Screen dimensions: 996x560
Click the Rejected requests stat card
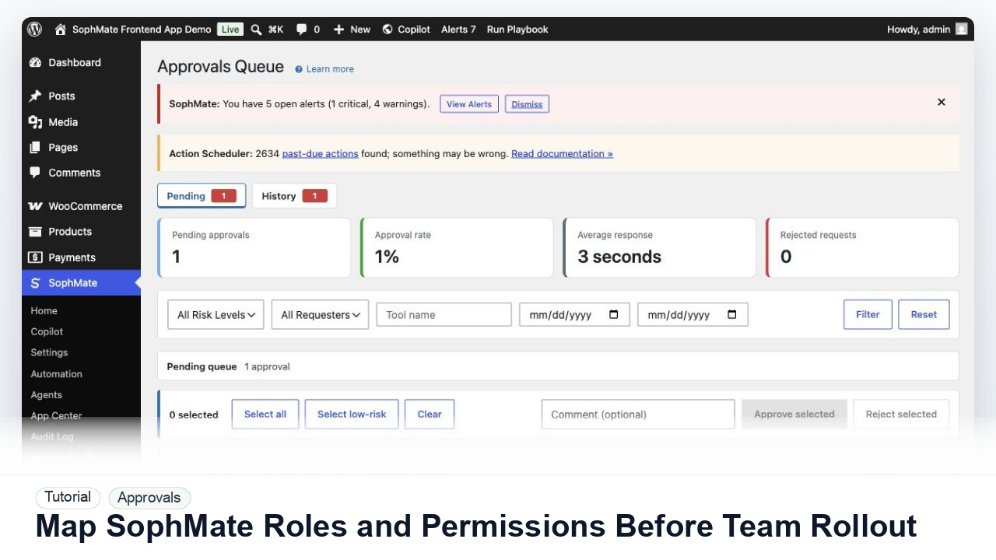click(862, 247)
